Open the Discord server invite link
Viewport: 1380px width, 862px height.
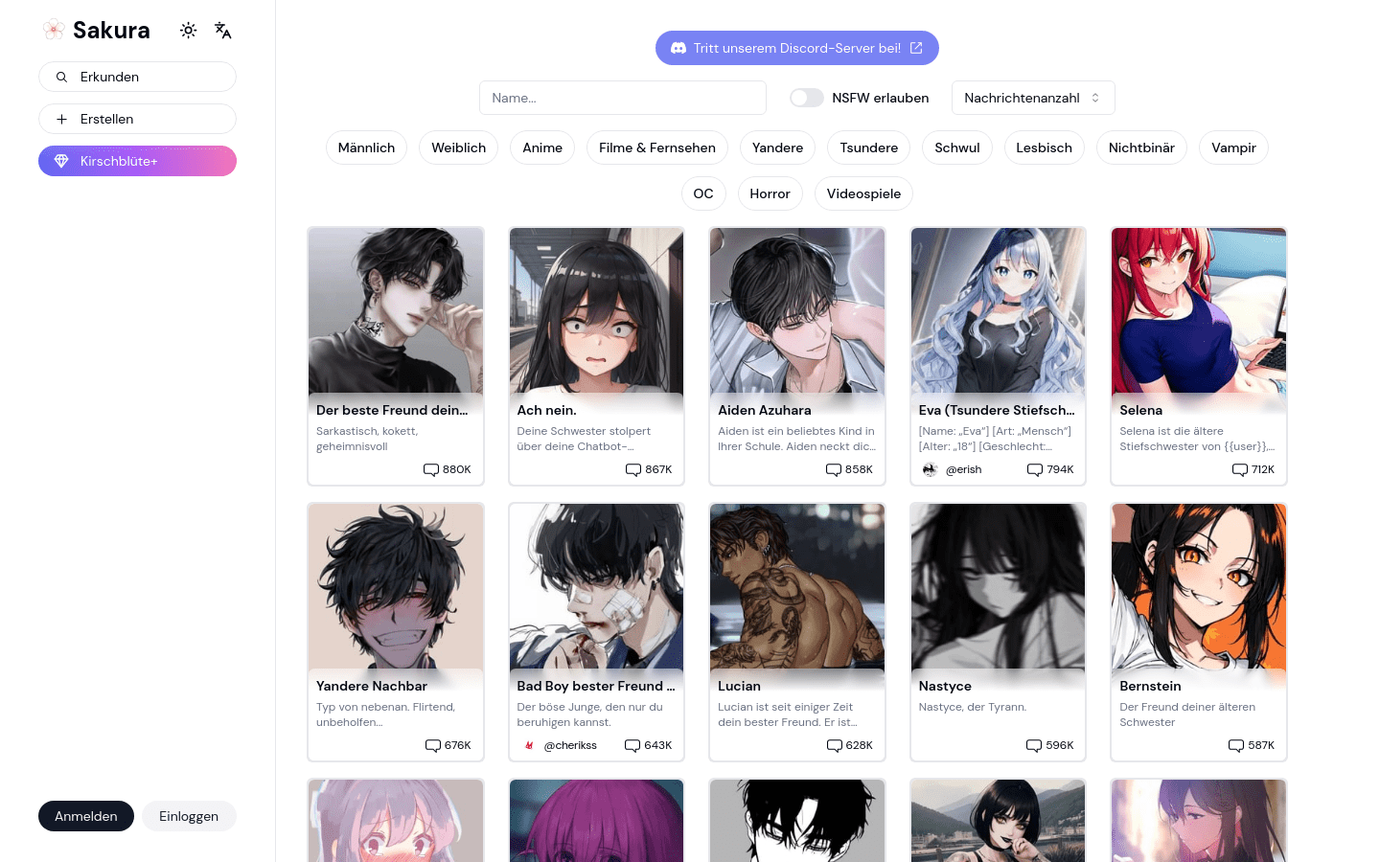[x=797, y=48]
